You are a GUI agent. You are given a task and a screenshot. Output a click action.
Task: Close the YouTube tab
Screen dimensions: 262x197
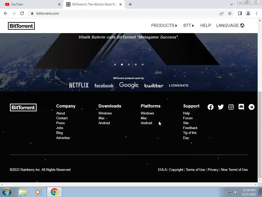click(x=59, y=4)
